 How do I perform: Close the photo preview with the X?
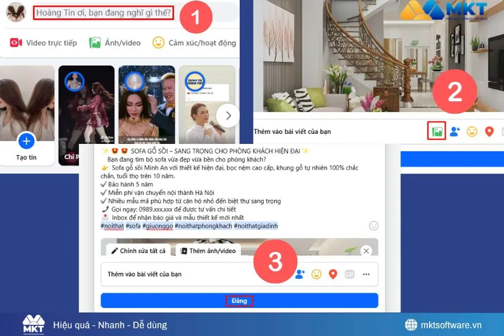(x=367, y=251)
